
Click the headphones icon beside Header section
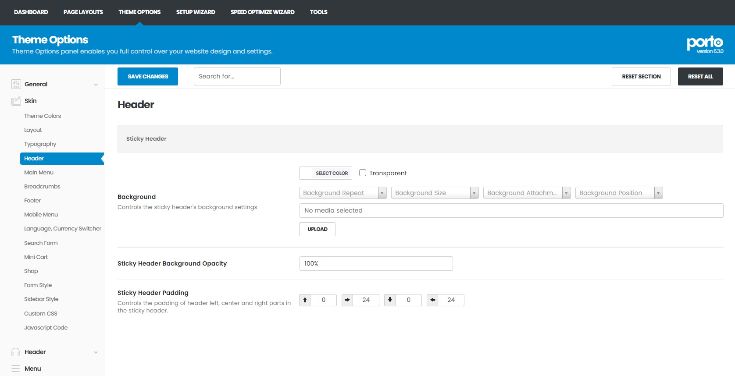click(x=16, y=352)
